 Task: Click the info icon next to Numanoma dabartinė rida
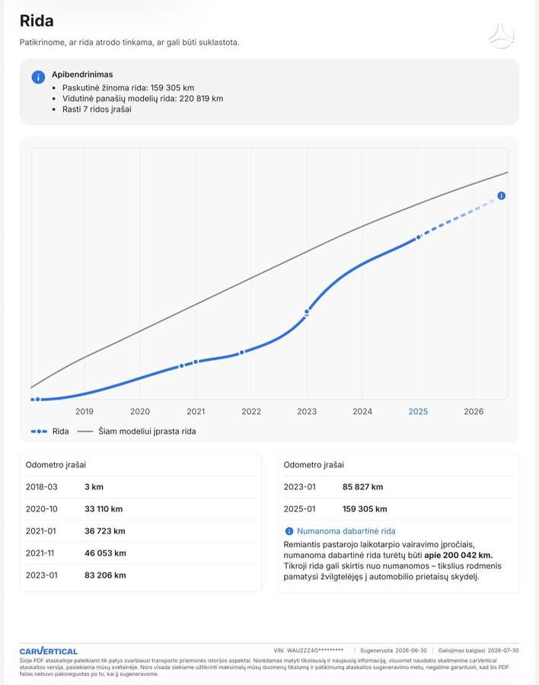pos(289,531)
